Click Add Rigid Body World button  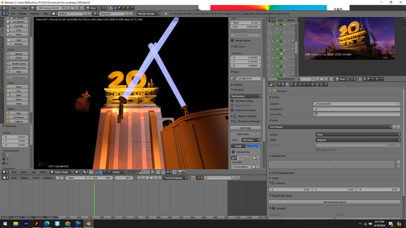(334, 202)
